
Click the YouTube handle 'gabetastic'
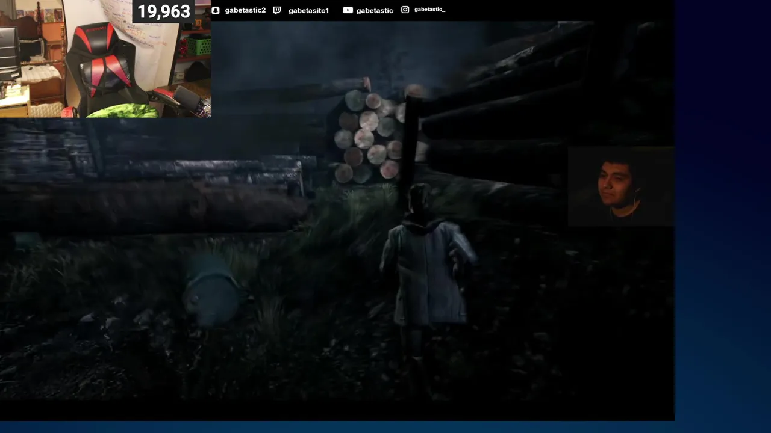[375, 10]
